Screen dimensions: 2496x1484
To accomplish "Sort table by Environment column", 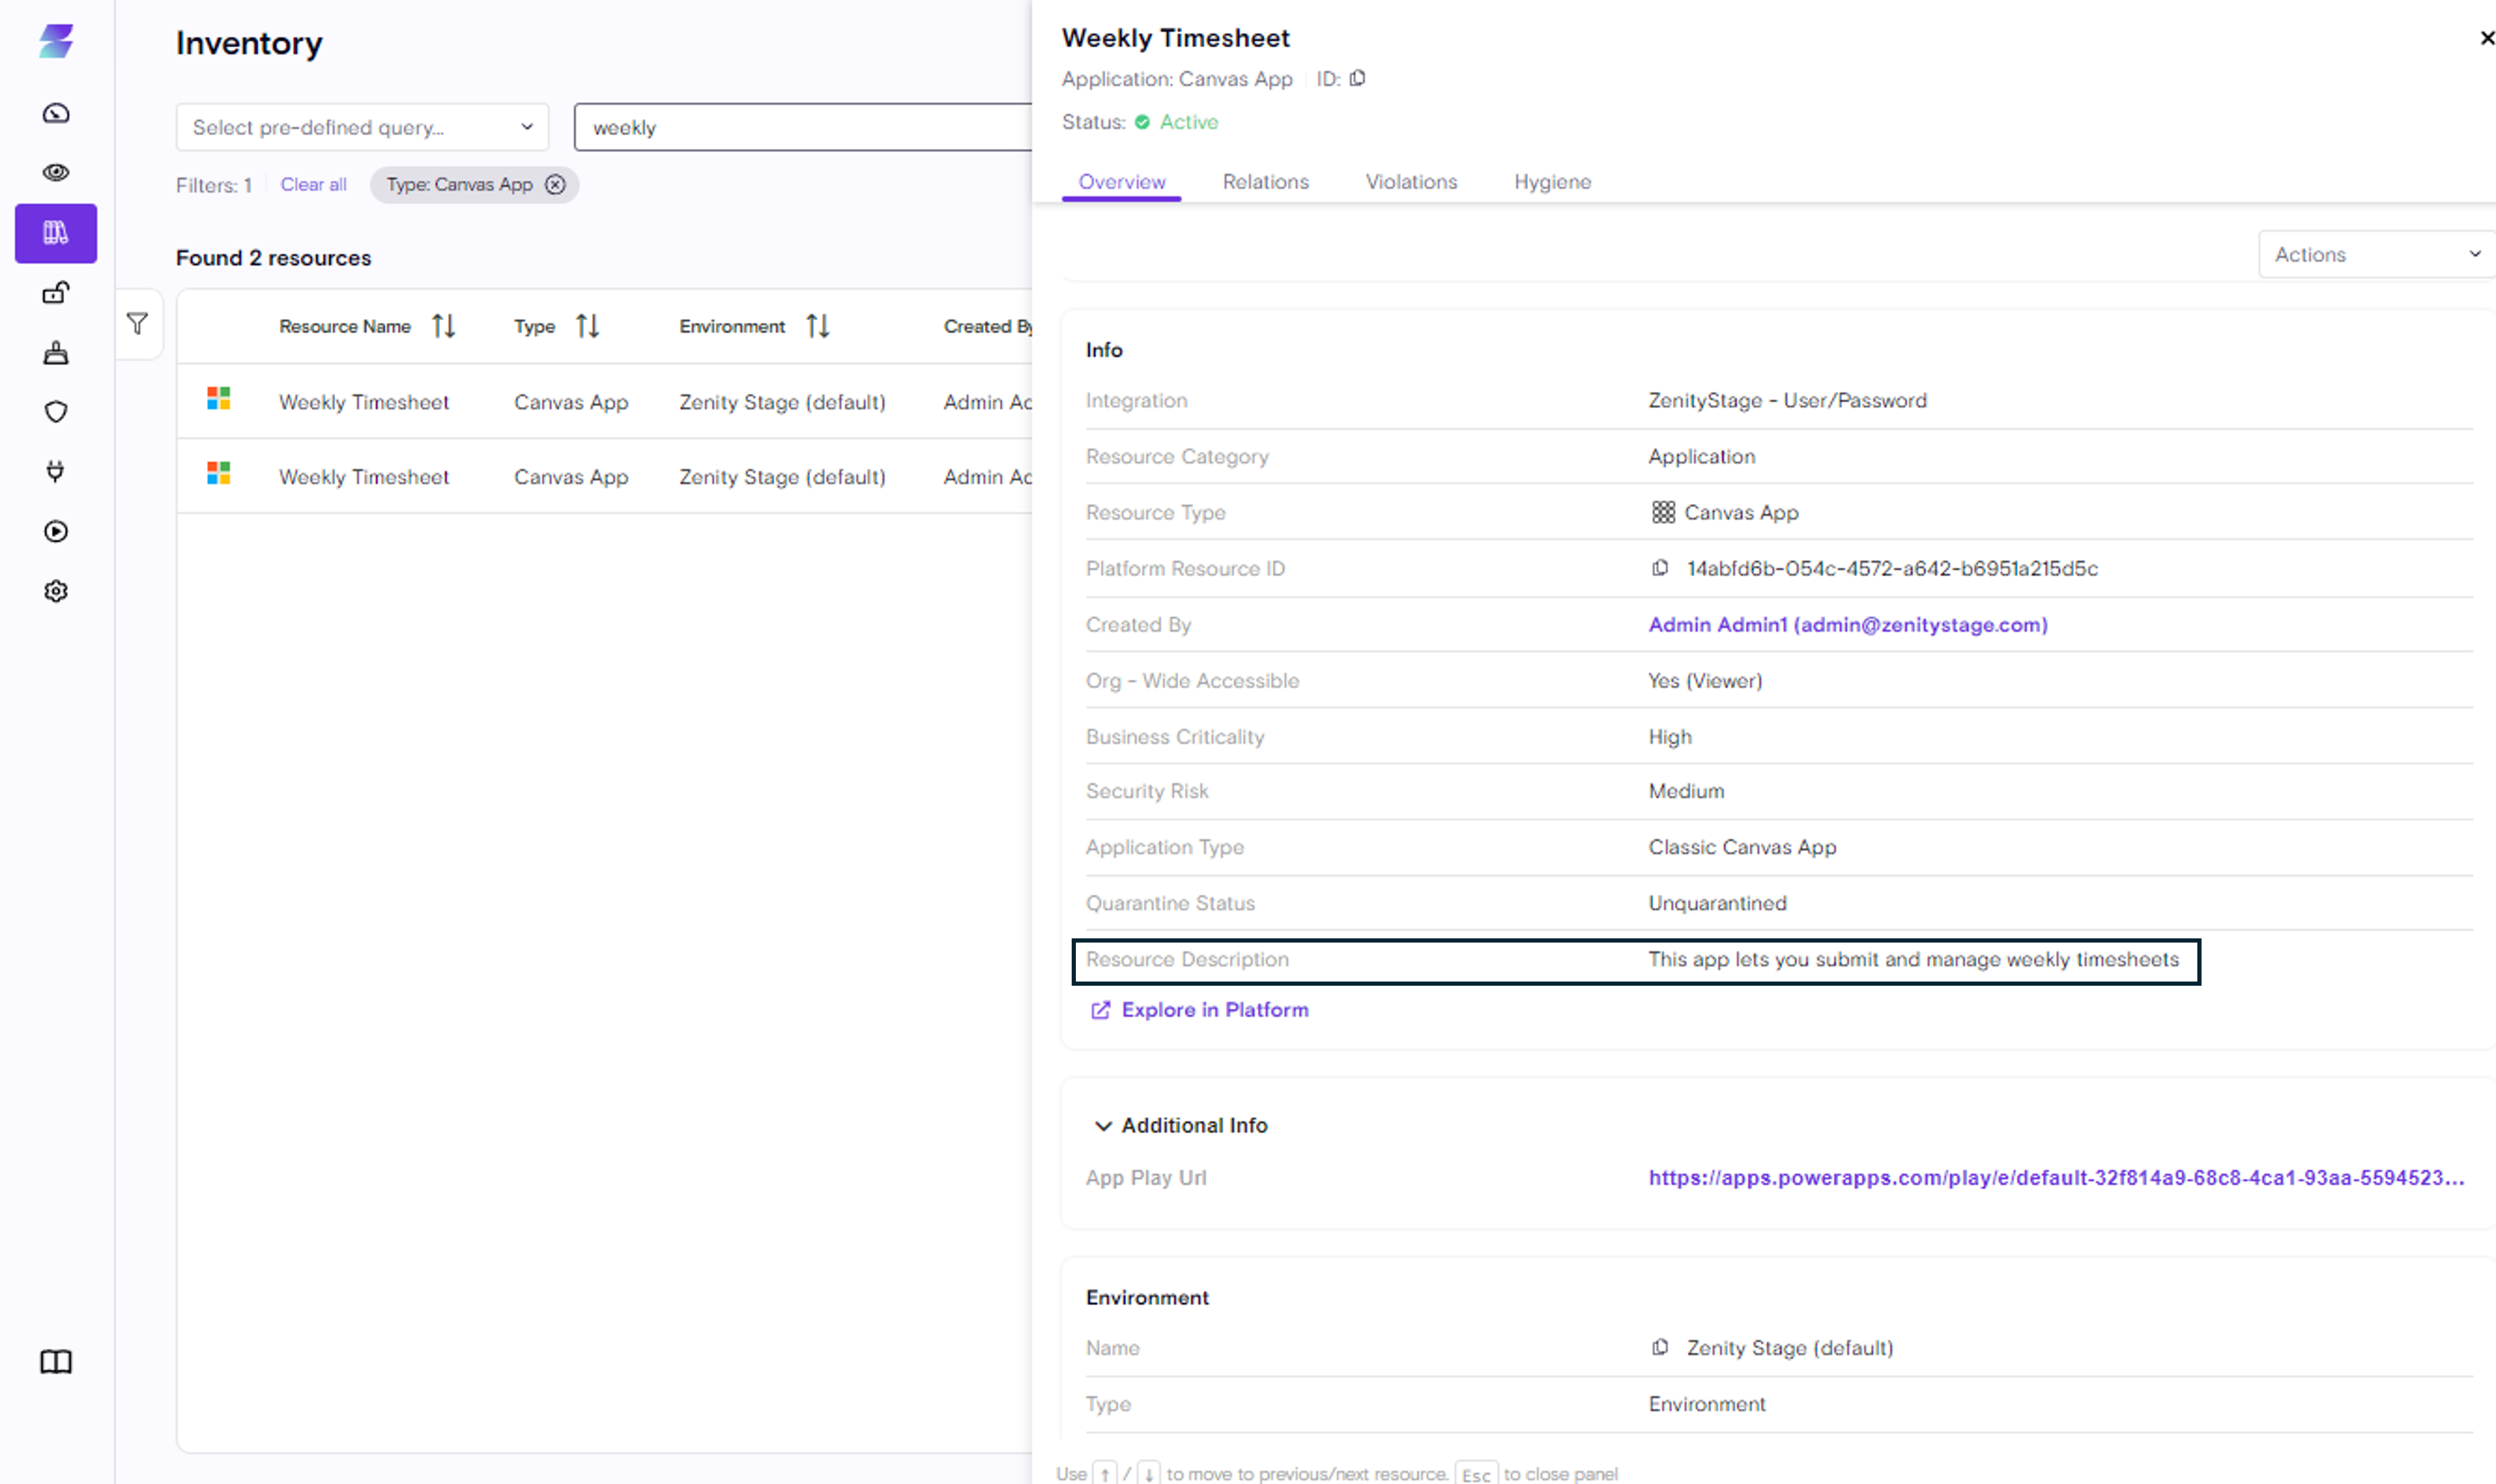I will pos(818,326).
